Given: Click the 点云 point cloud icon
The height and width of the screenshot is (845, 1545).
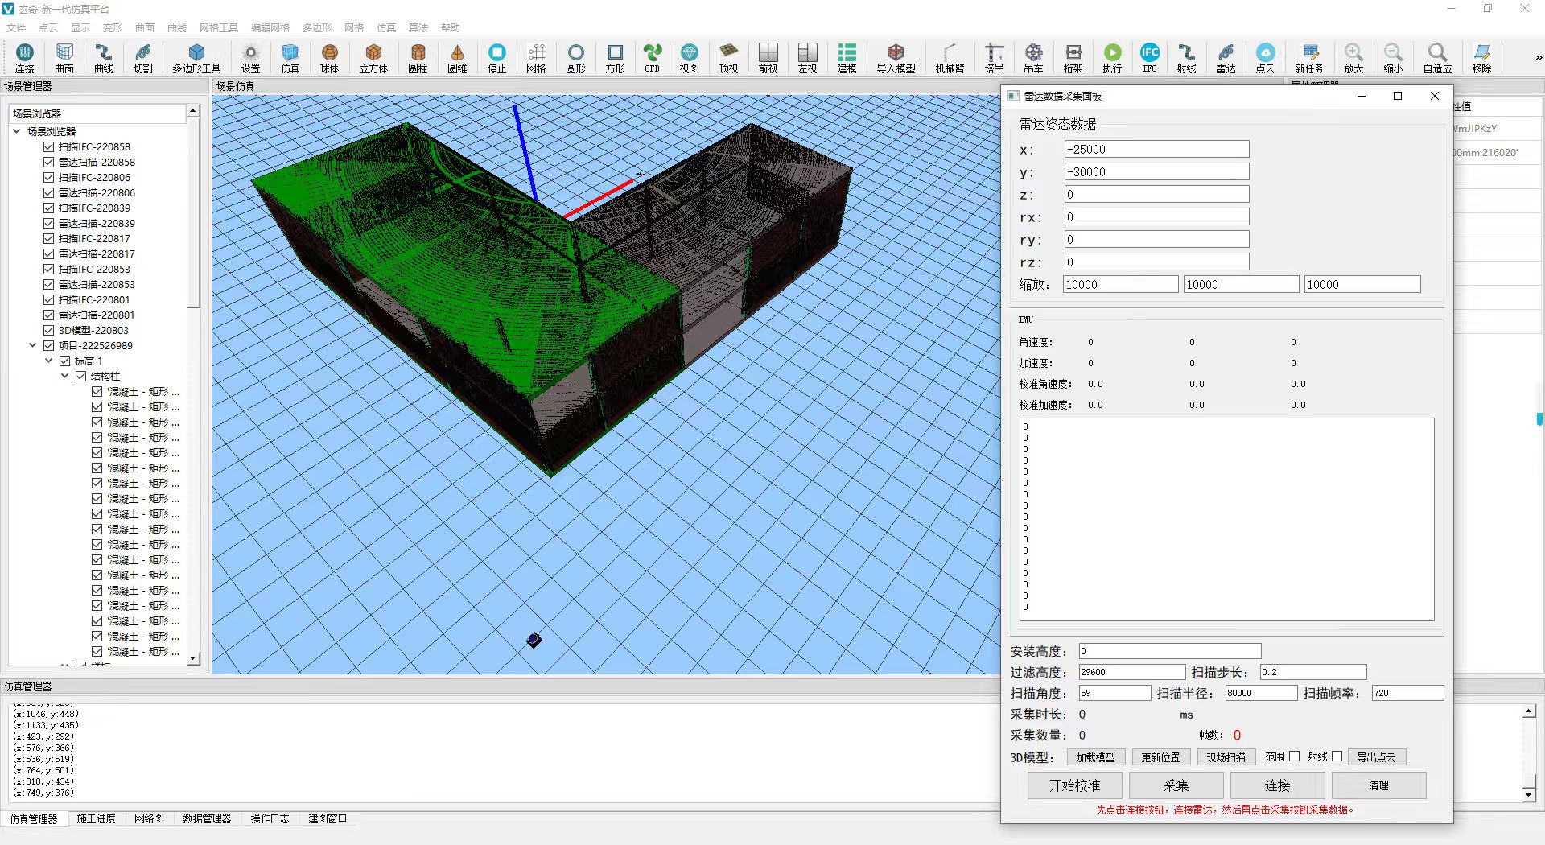Looking at the screenshot, I should (x=1265, y=58).
